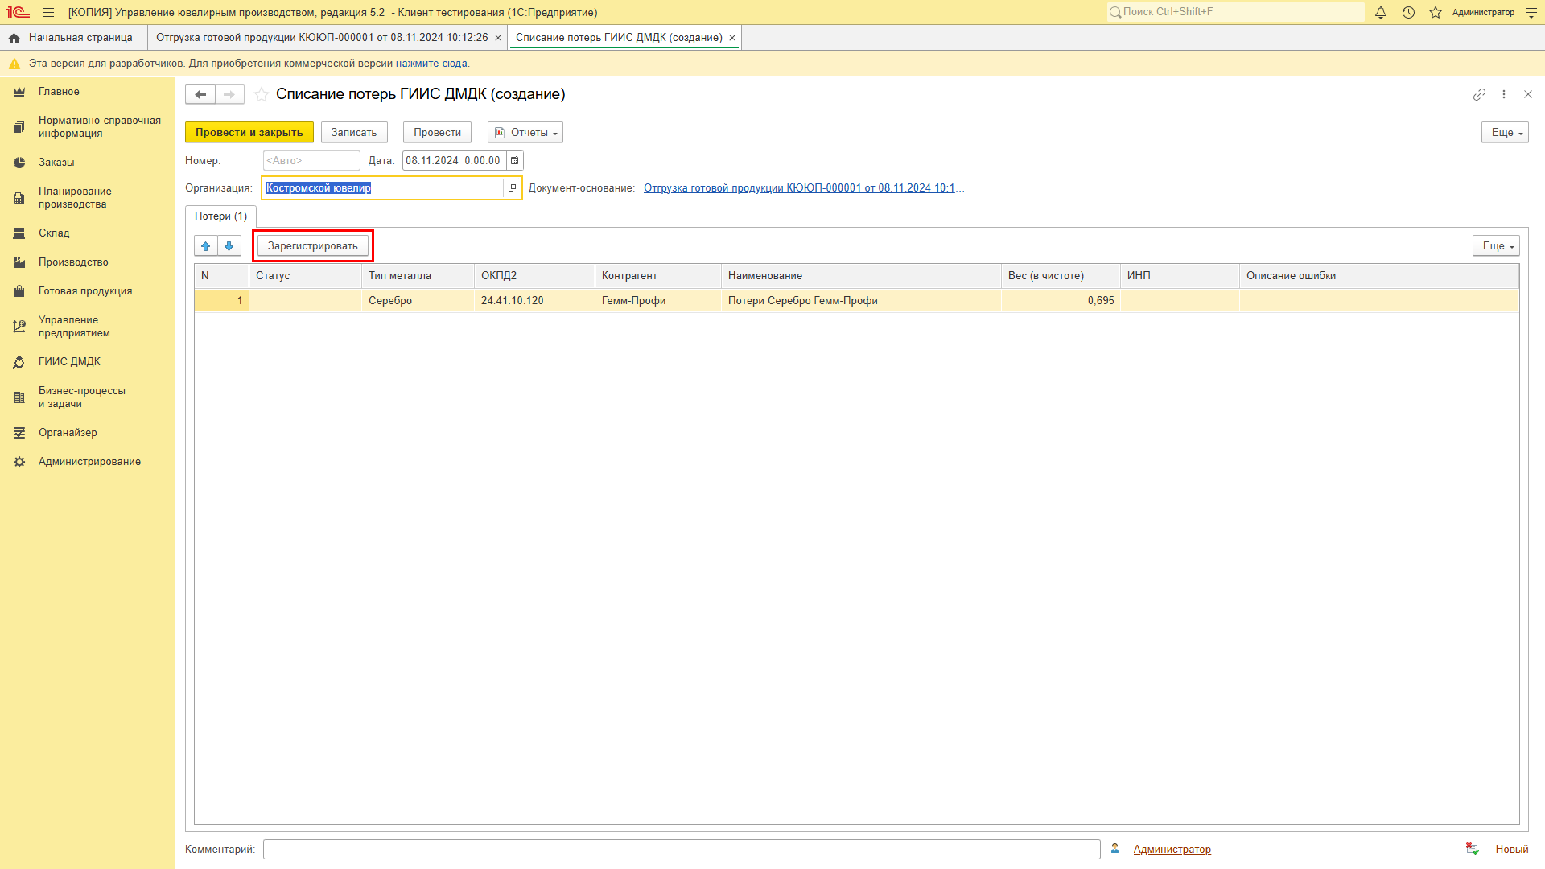Image resolution: width=1545 pixels, height=869 pixels.
Task: Click Записать button
Action: click(354, 133)
